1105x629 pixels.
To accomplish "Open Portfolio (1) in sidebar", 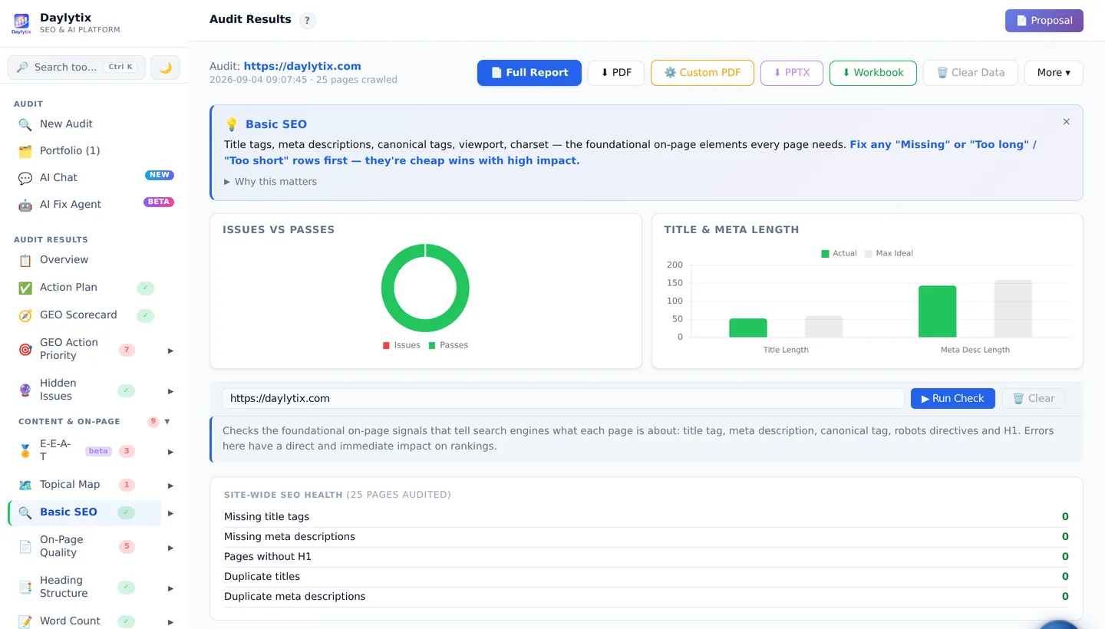I will point(70,150).
